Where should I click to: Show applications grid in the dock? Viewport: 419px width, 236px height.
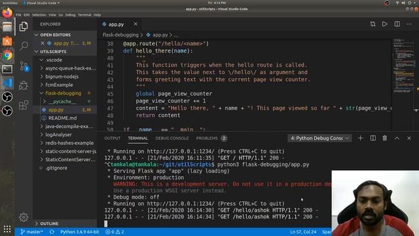(x=7, y=229)
